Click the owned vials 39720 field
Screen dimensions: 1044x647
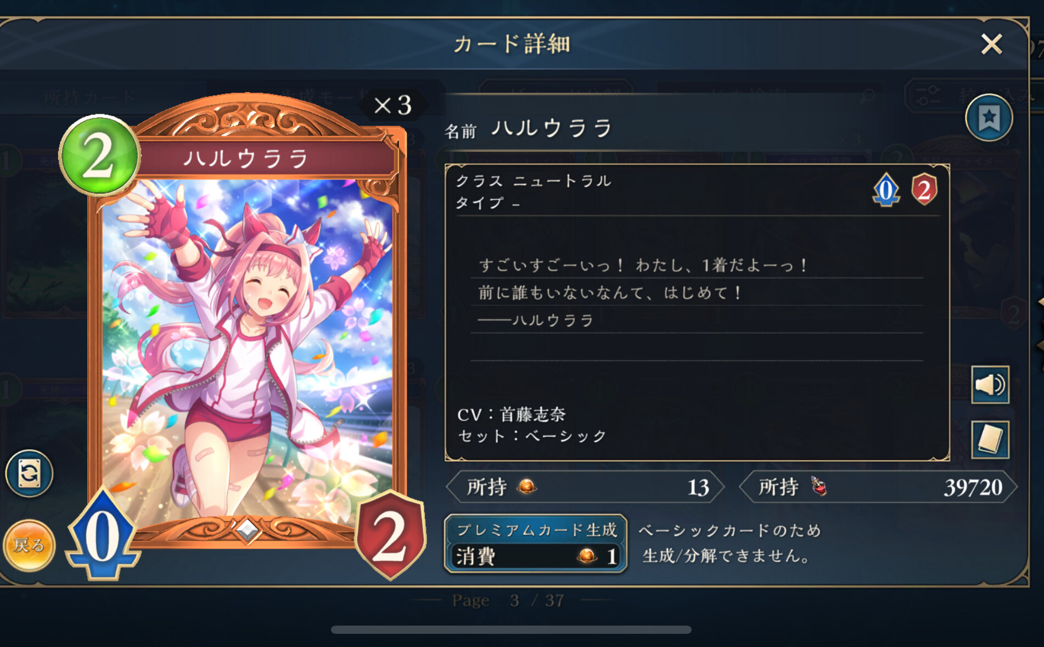pos(878,487)
